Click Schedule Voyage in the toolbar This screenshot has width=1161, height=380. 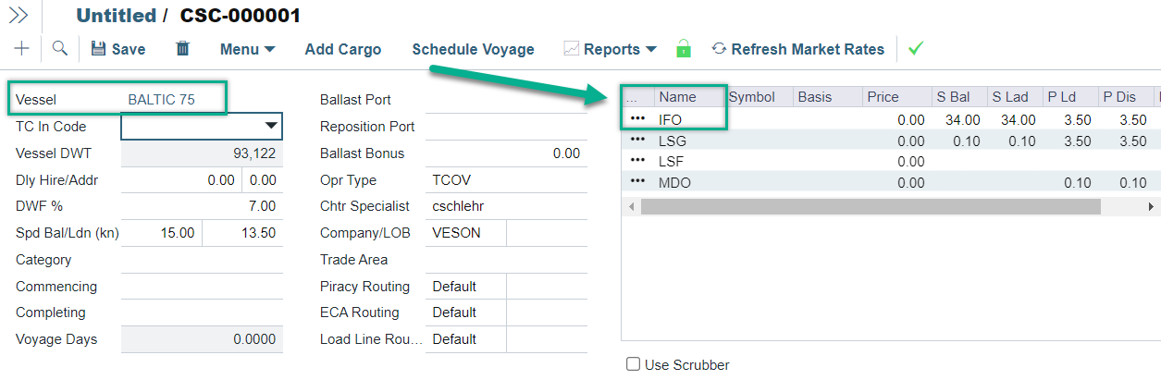tap(473, 49)
